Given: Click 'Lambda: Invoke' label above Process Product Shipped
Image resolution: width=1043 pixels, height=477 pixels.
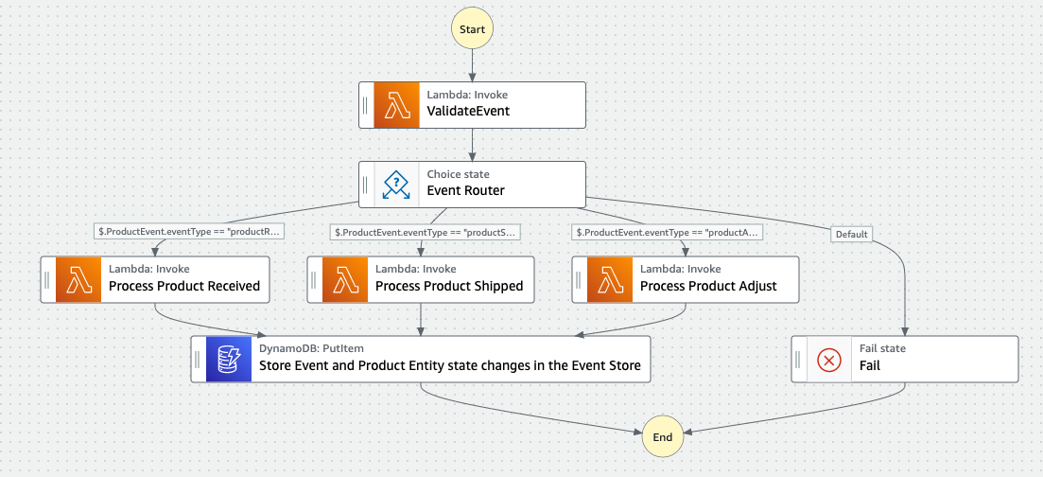Looking at the screenshot, I should click(416, 269).
